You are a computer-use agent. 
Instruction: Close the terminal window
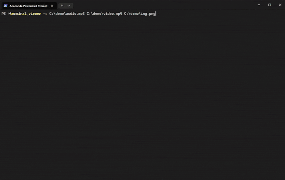click(x=280, y=5)
